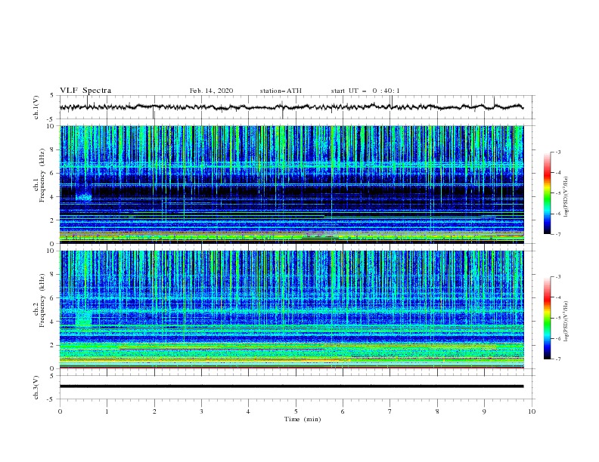Image resolution: width=599 pixels, height=462 pixels.
Task: Click time axis tick label "7"
Action: coord(390,411)
